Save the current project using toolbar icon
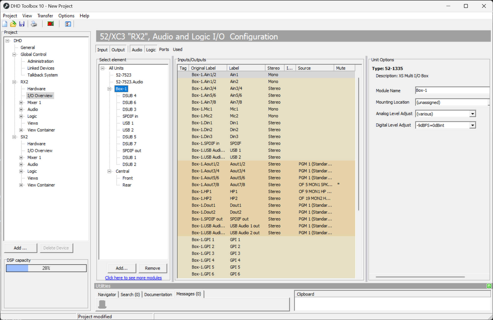The height and width of the screenshot is (320, 493). click(22, 24)
